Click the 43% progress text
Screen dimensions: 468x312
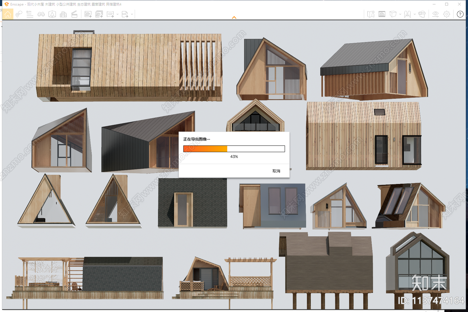[x=234, y=157]
